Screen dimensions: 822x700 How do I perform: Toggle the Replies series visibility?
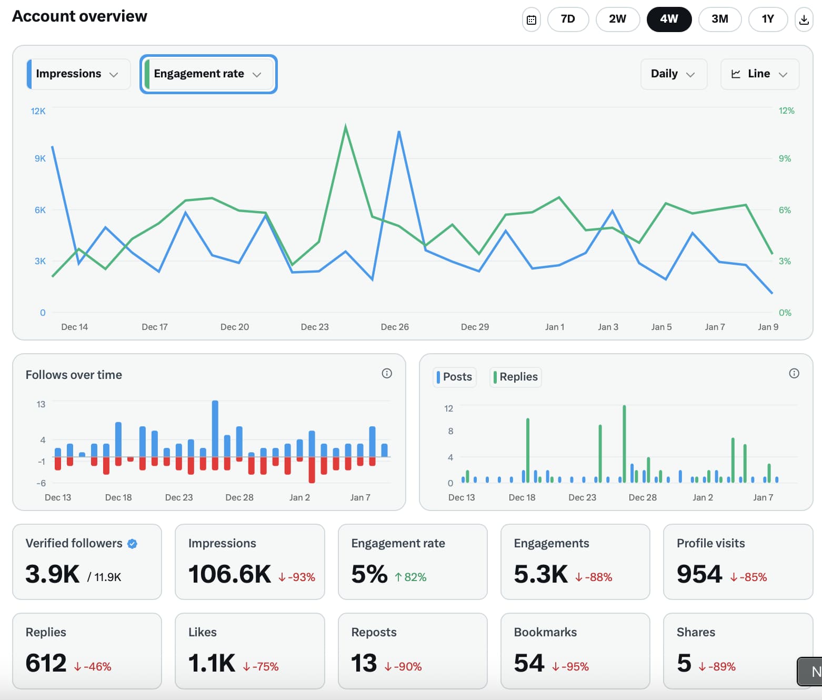[x=515, y=377]
